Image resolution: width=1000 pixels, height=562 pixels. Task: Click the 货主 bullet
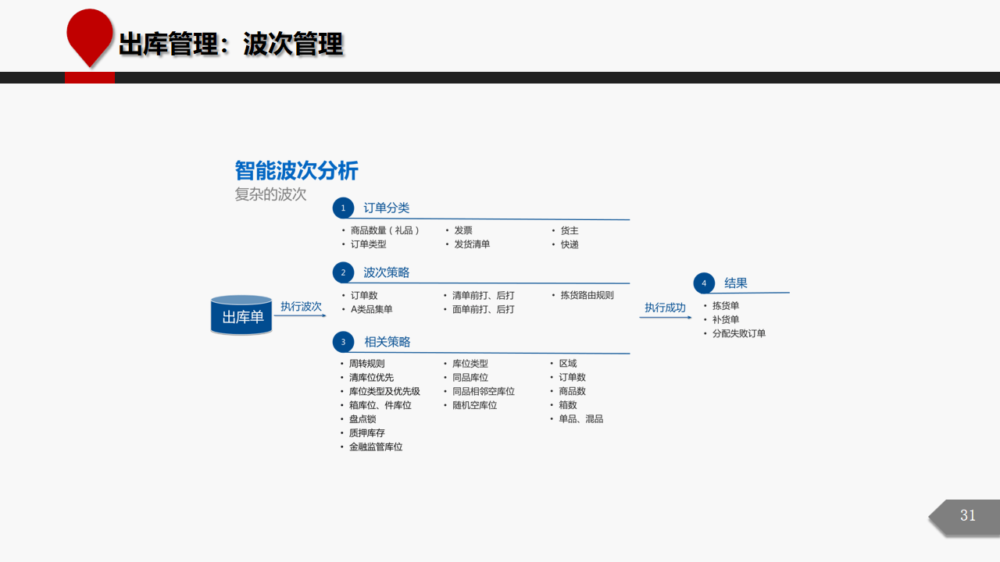point(570,231)
